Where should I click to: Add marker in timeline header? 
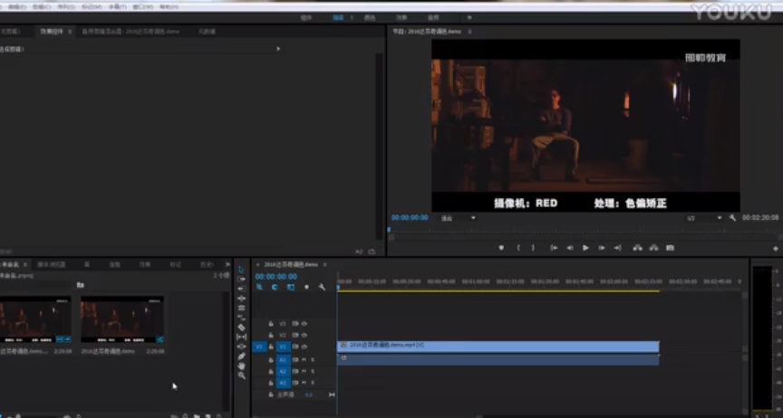306,287
